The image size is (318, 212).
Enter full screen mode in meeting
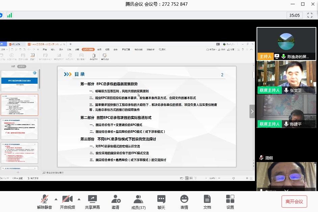click(310, 15)
